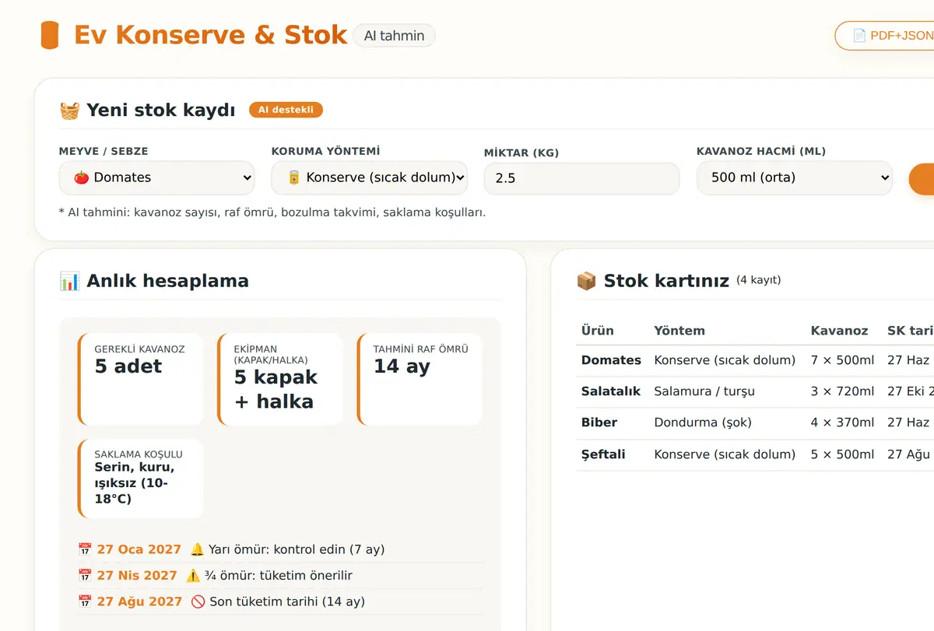Focus the Miktar (kg) input field
The height and width of the screenshot is (631, 934).
[x=581, y=178]
